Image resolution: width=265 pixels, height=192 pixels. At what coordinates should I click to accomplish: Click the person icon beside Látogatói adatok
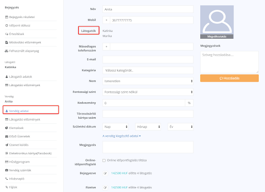[x=7, y=77]
